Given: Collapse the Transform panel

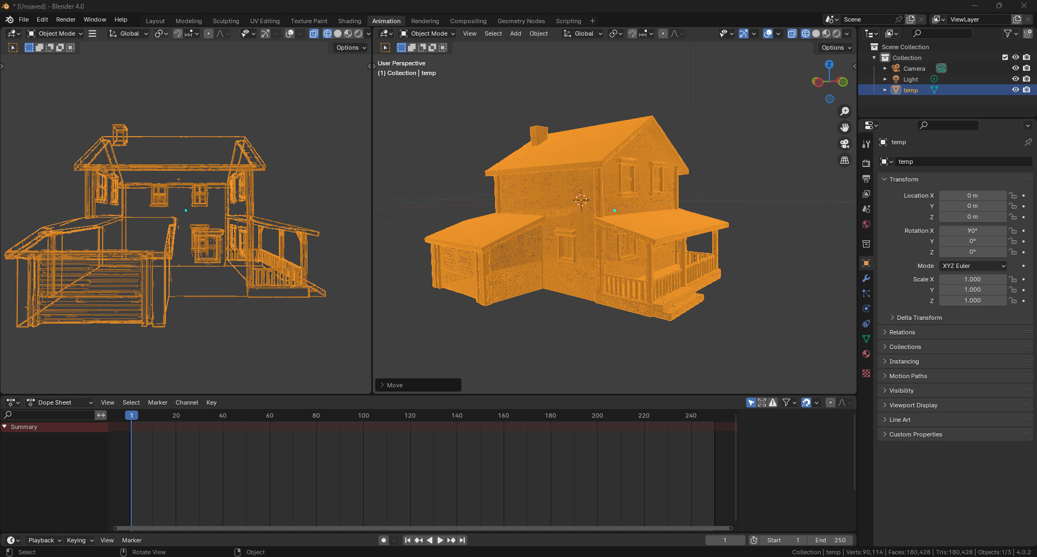Looking at the screenshot, I should [x=955, y=179].
